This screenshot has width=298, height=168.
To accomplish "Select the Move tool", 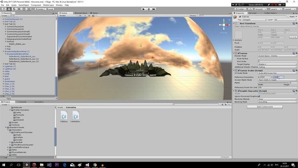I will click(9, 9).
